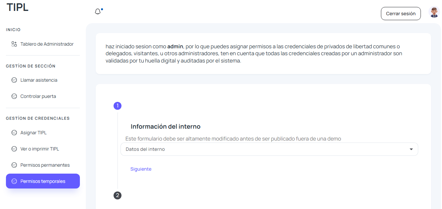
Task: Open Controlar puerta menu item
Action: click(43, 96)
